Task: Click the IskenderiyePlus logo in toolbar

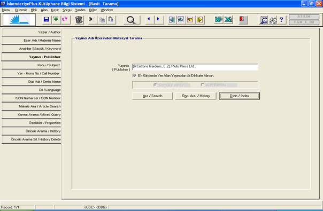Action: coord(19,20)
